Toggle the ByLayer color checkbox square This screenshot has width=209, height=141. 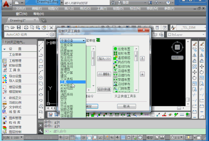point(170,35)
